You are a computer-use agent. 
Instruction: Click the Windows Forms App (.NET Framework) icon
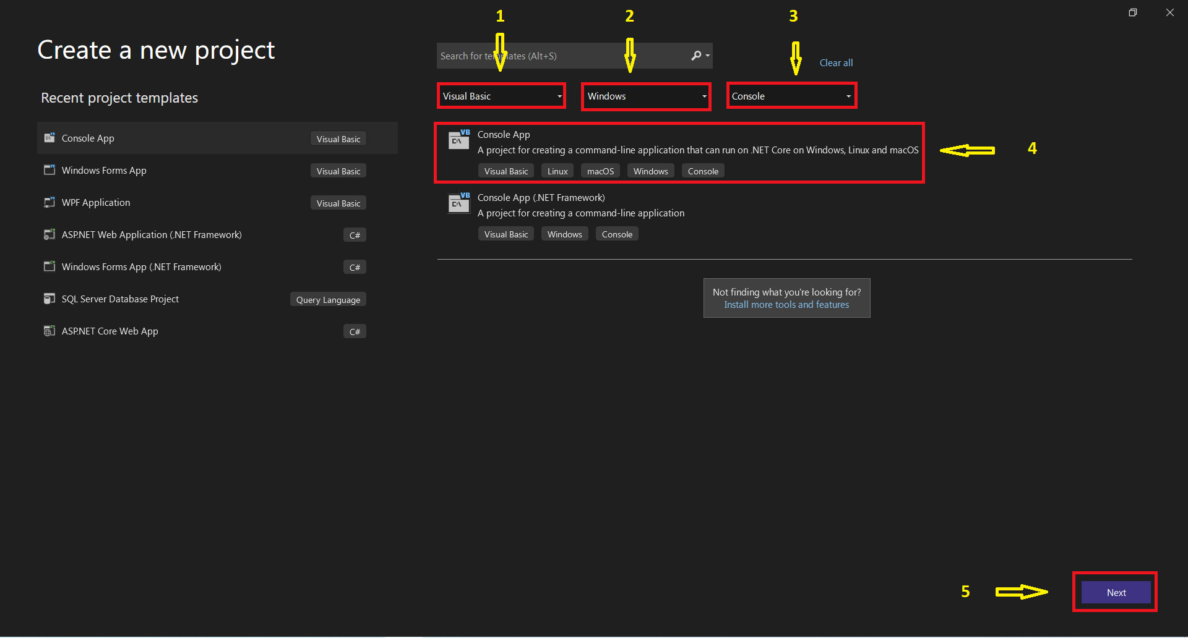49,266
